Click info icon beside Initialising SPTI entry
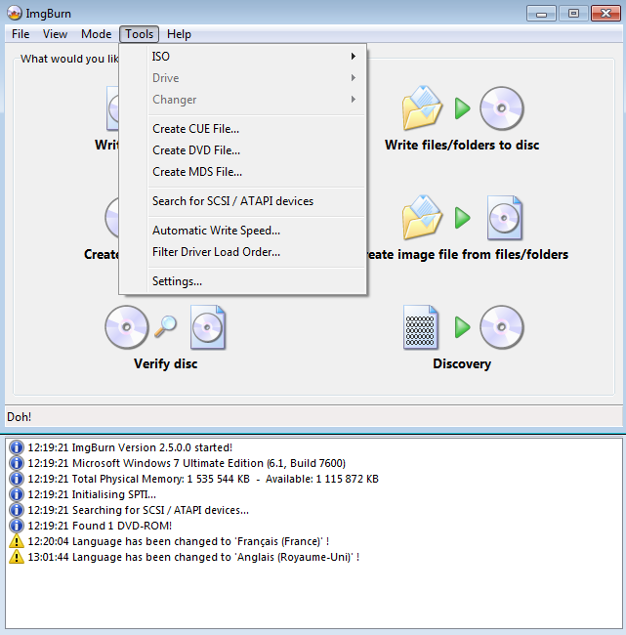The image size is (626, 635). point(17,494)
